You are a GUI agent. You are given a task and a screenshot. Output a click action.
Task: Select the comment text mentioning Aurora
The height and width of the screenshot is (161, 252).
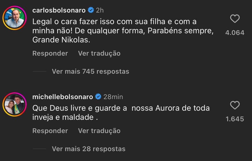[121, 112]
